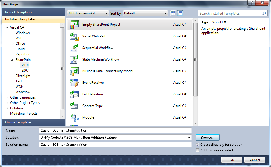Image resolution: width=271 pixels, height=167 pixels.
Task: Switch to medium icons list view
Action: [x=180, y=13]
